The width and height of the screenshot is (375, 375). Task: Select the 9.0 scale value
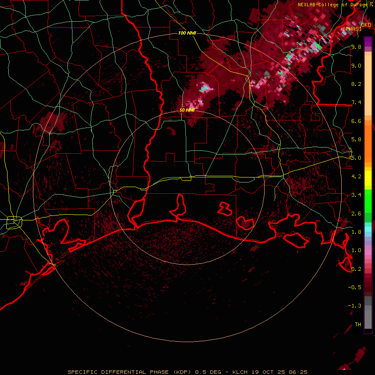point(356,65)
